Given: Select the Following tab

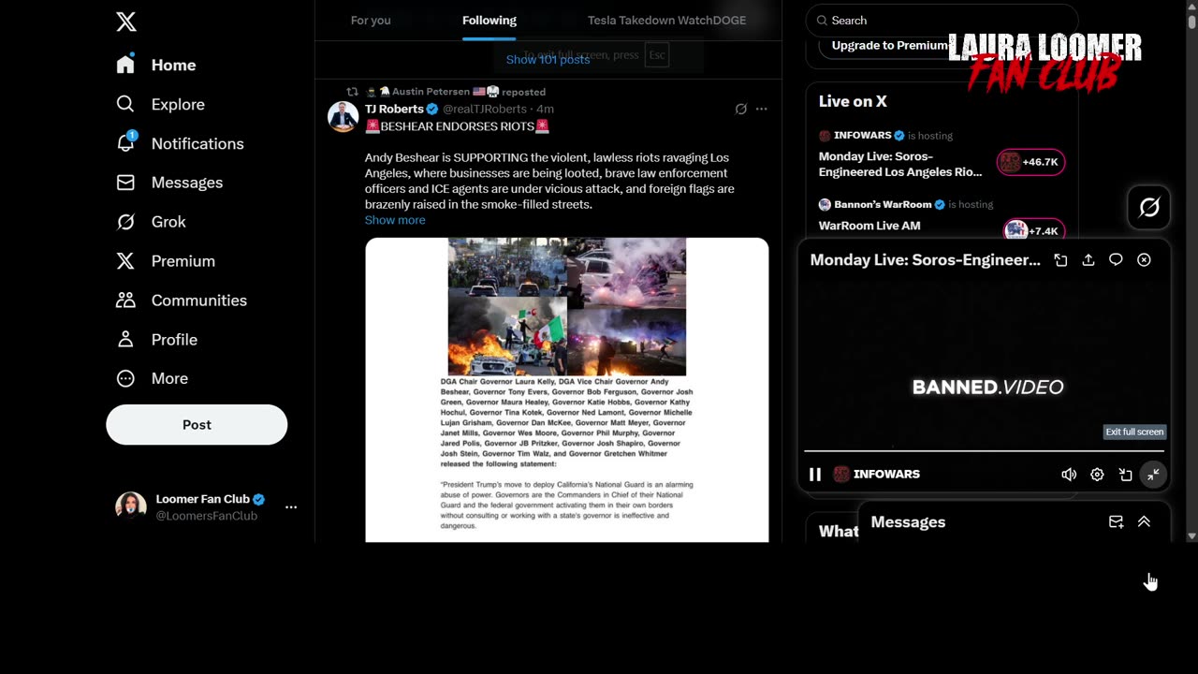Looking at the screenshot, I should 489,21.
